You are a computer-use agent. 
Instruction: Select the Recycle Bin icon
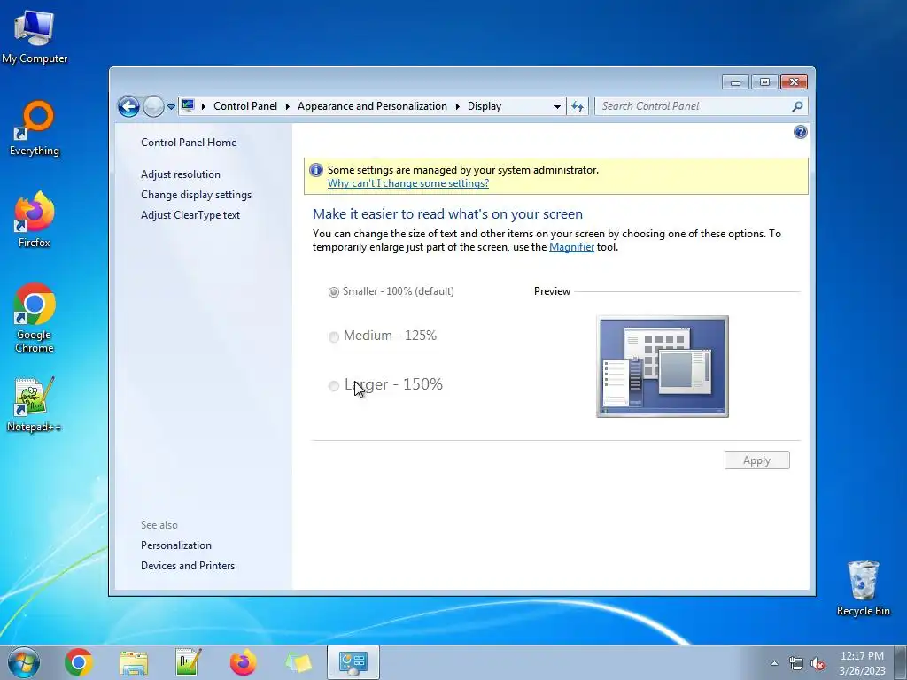pyautogui.click(x=863, y=588)
